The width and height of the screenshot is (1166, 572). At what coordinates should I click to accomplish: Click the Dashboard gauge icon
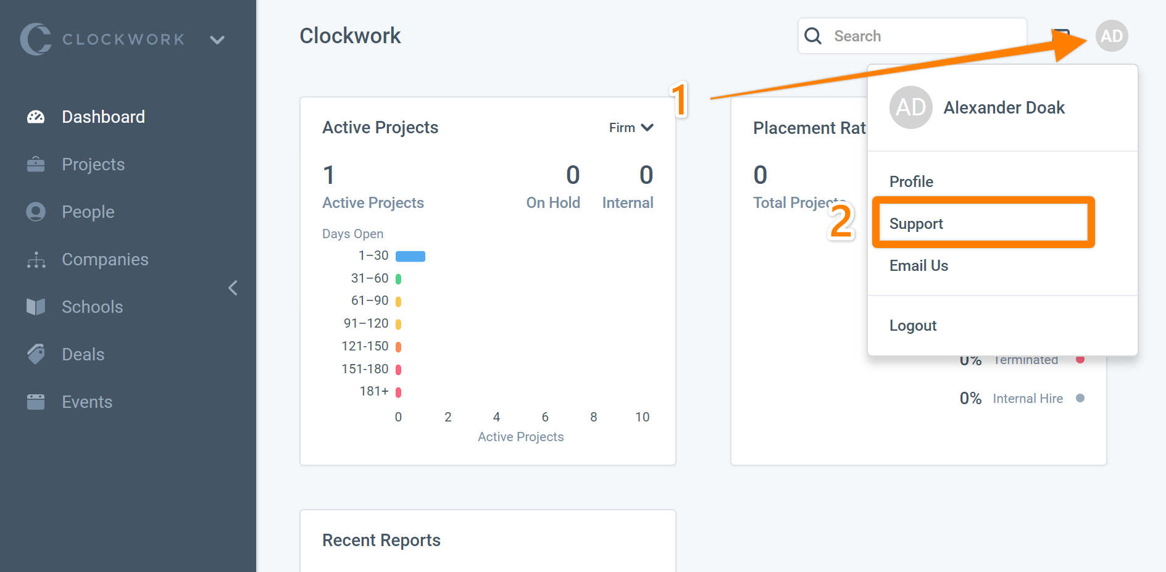(x=36, y=117)
